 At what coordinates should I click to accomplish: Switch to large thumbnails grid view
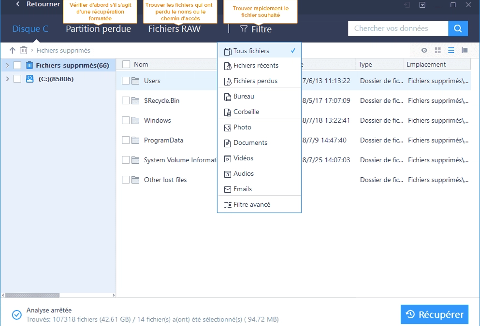[438, 50]
